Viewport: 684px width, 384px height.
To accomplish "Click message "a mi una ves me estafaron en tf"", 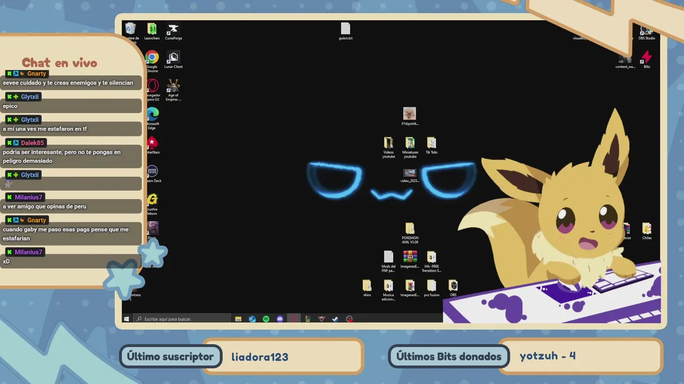I will pyautogui.click(x=45, y=129).
